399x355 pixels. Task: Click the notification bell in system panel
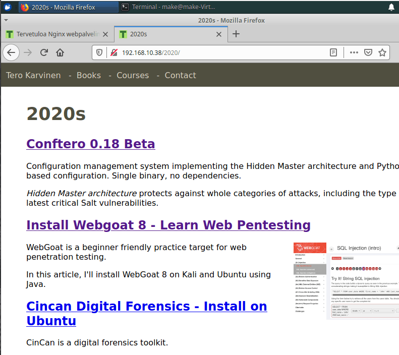[x=391, y=7]
